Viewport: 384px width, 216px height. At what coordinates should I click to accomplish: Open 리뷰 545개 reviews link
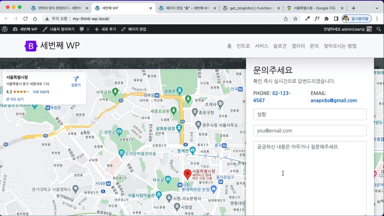pos(41,92)
